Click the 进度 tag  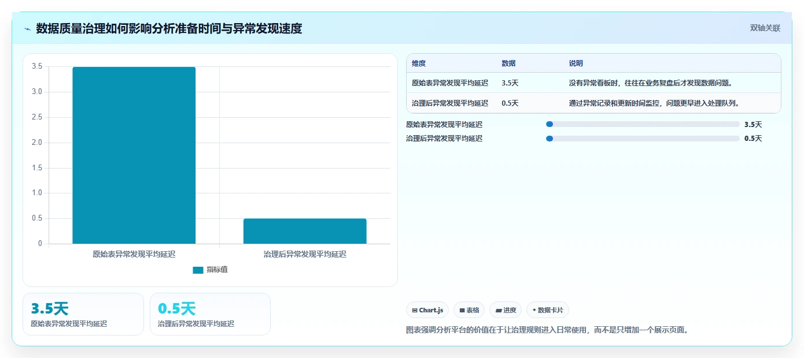[x=506, y=310]
